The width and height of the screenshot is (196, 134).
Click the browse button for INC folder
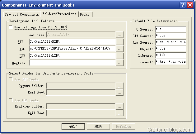[120, 49]
